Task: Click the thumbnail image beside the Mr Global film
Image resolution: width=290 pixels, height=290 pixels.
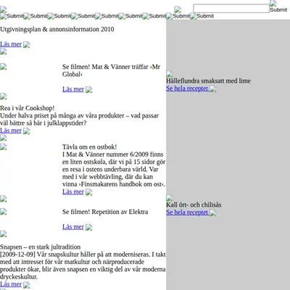Action: [4, 67]
